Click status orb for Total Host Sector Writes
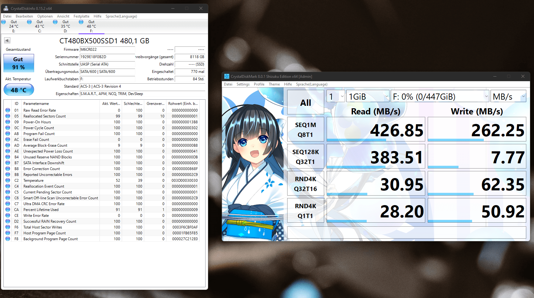The image size is (534, 298). click(8, 227)
